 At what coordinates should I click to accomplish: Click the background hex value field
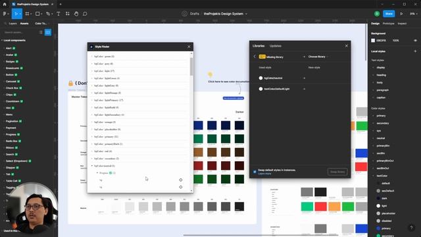381,41
